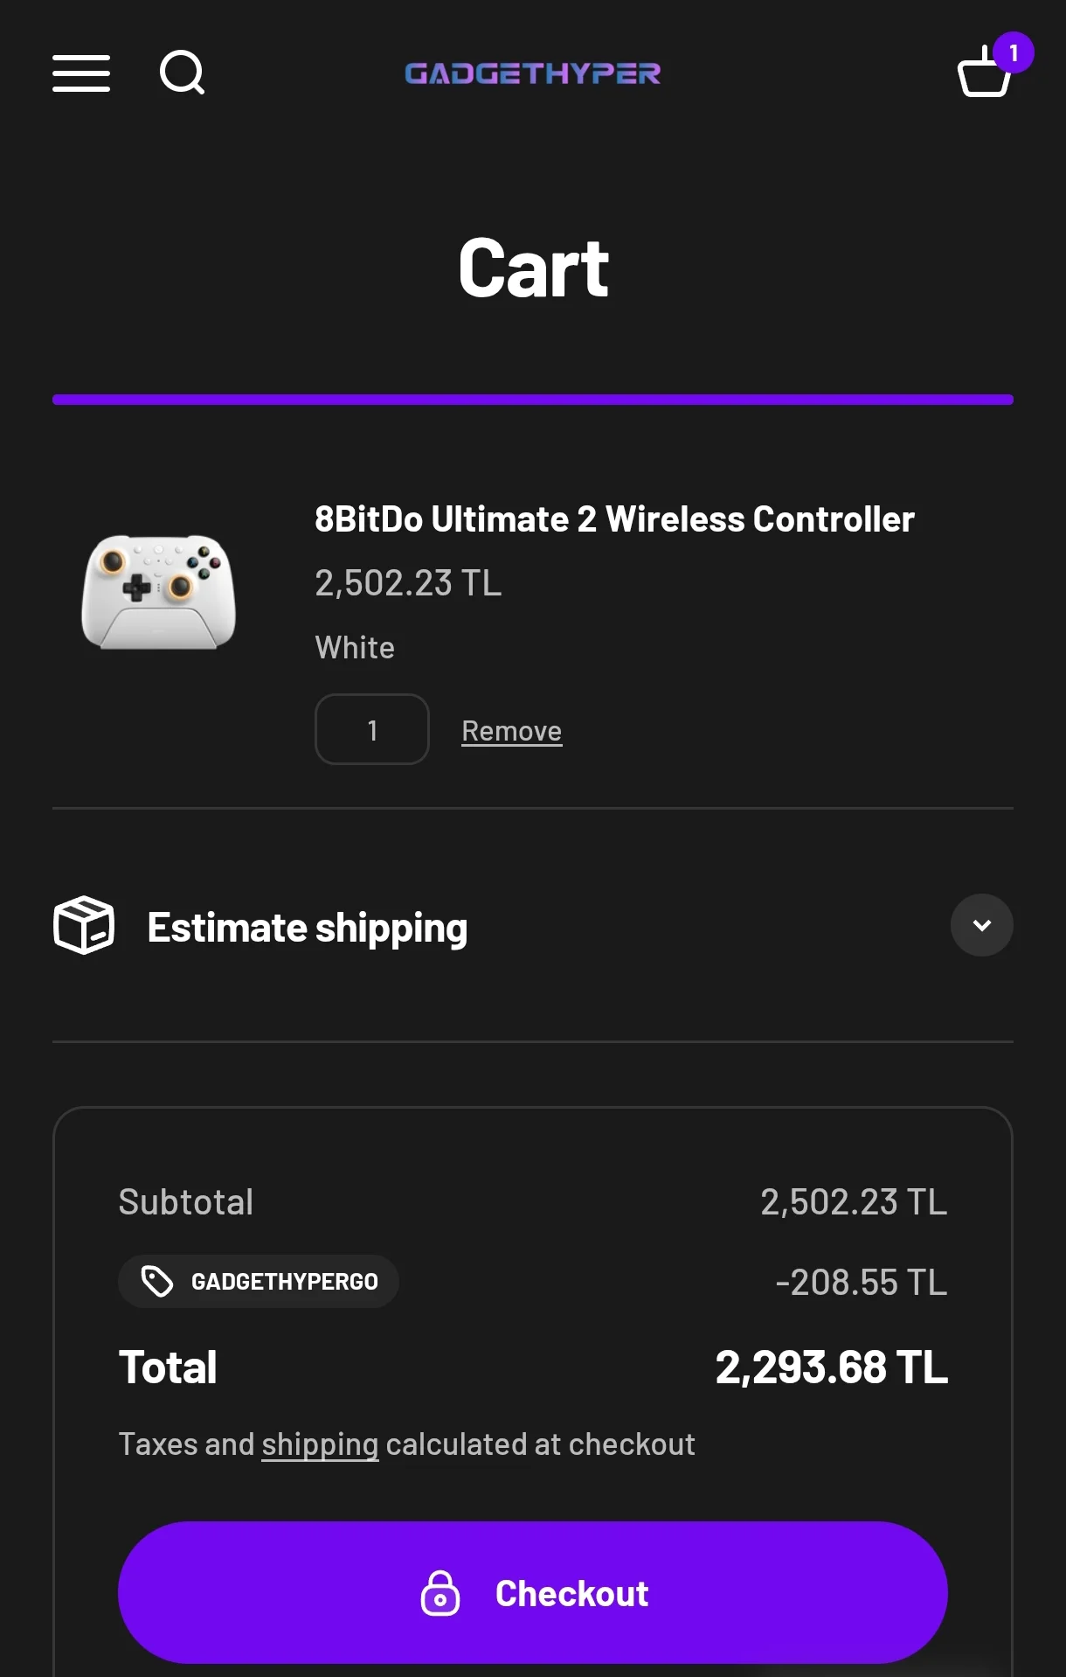This screenshot has height=1677, width=1066.
Task: Go to the GadgetHyper logo home
Action: pos(532,73)
